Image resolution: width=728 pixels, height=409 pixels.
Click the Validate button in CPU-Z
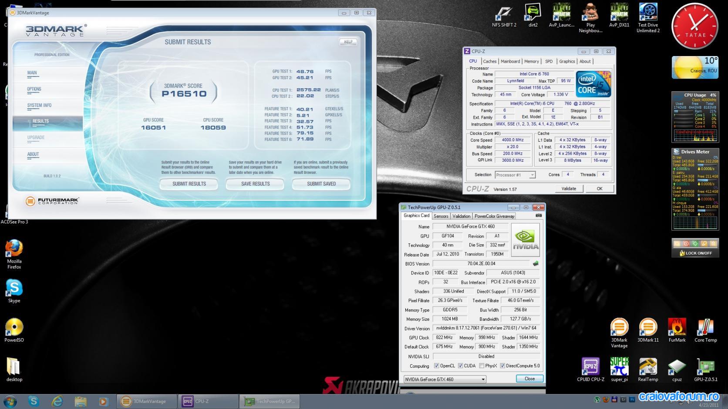coord(569,189)
